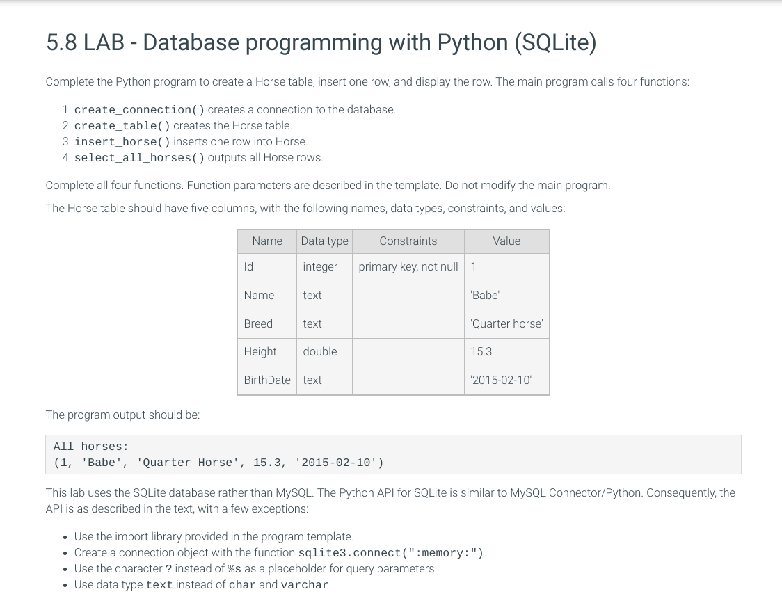Select the sqlite3.connect(":memory:") code text

(390, 553)
